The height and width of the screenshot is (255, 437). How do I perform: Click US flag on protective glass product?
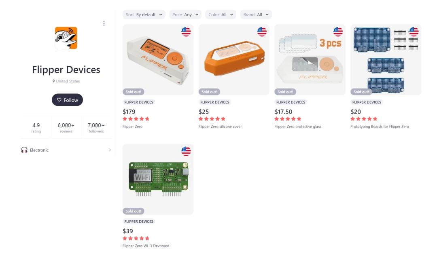click(338, 32)
